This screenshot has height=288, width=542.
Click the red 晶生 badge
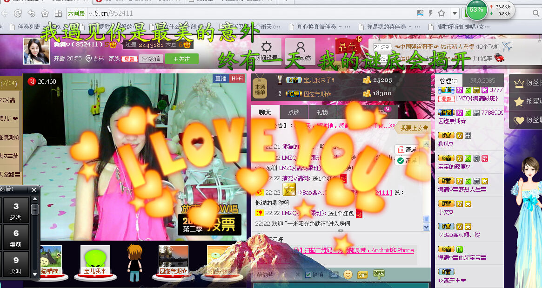click(x=348, y=47)
